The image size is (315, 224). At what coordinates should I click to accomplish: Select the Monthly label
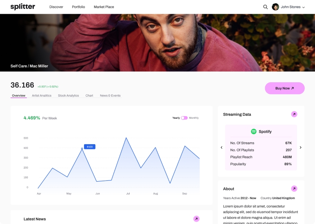(194, 118)
